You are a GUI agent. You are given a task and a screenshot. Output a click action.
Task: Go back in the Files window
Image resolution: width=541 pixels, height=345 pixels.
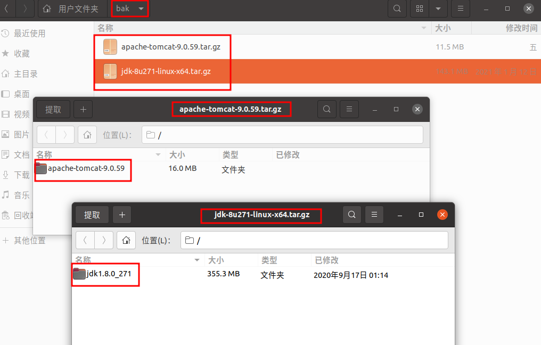(x=7, y=9)
